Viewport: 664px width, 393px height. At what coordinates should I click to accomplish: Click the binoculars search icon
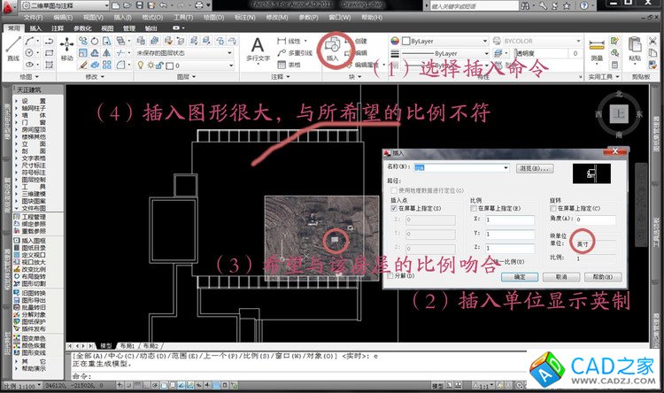tap(525, 5)
